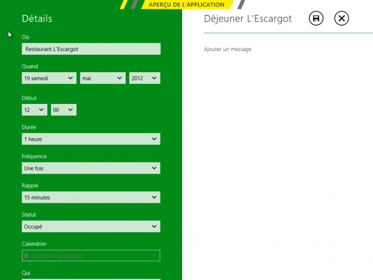Open the start minutes dropdown showing 00
Screen dimensions: 373x280
[63, 110]
